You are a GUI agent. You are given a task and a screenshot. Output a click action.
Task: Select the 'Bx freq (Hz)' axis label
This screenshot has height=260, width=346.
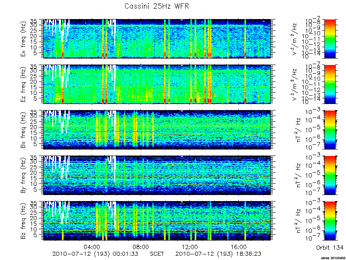point(24,130)
